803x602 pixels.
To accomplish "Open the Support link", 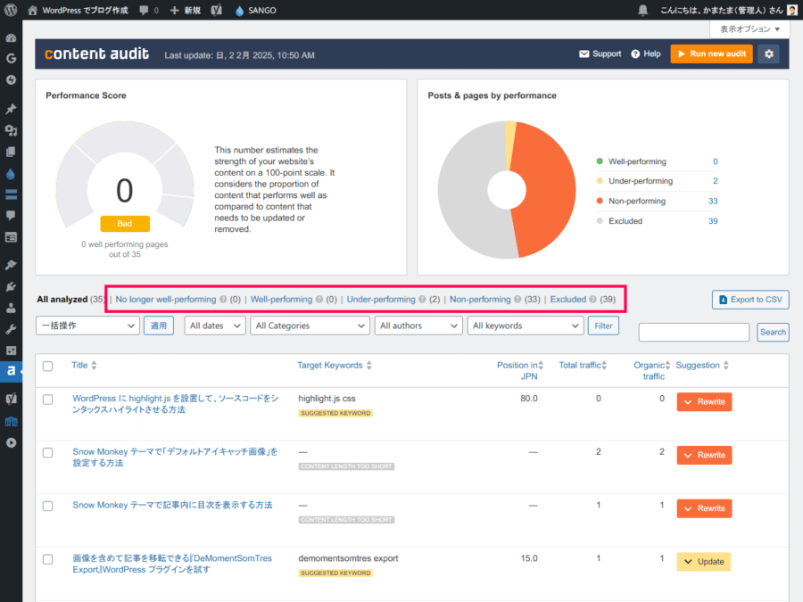I will click(x=600, y=54).
